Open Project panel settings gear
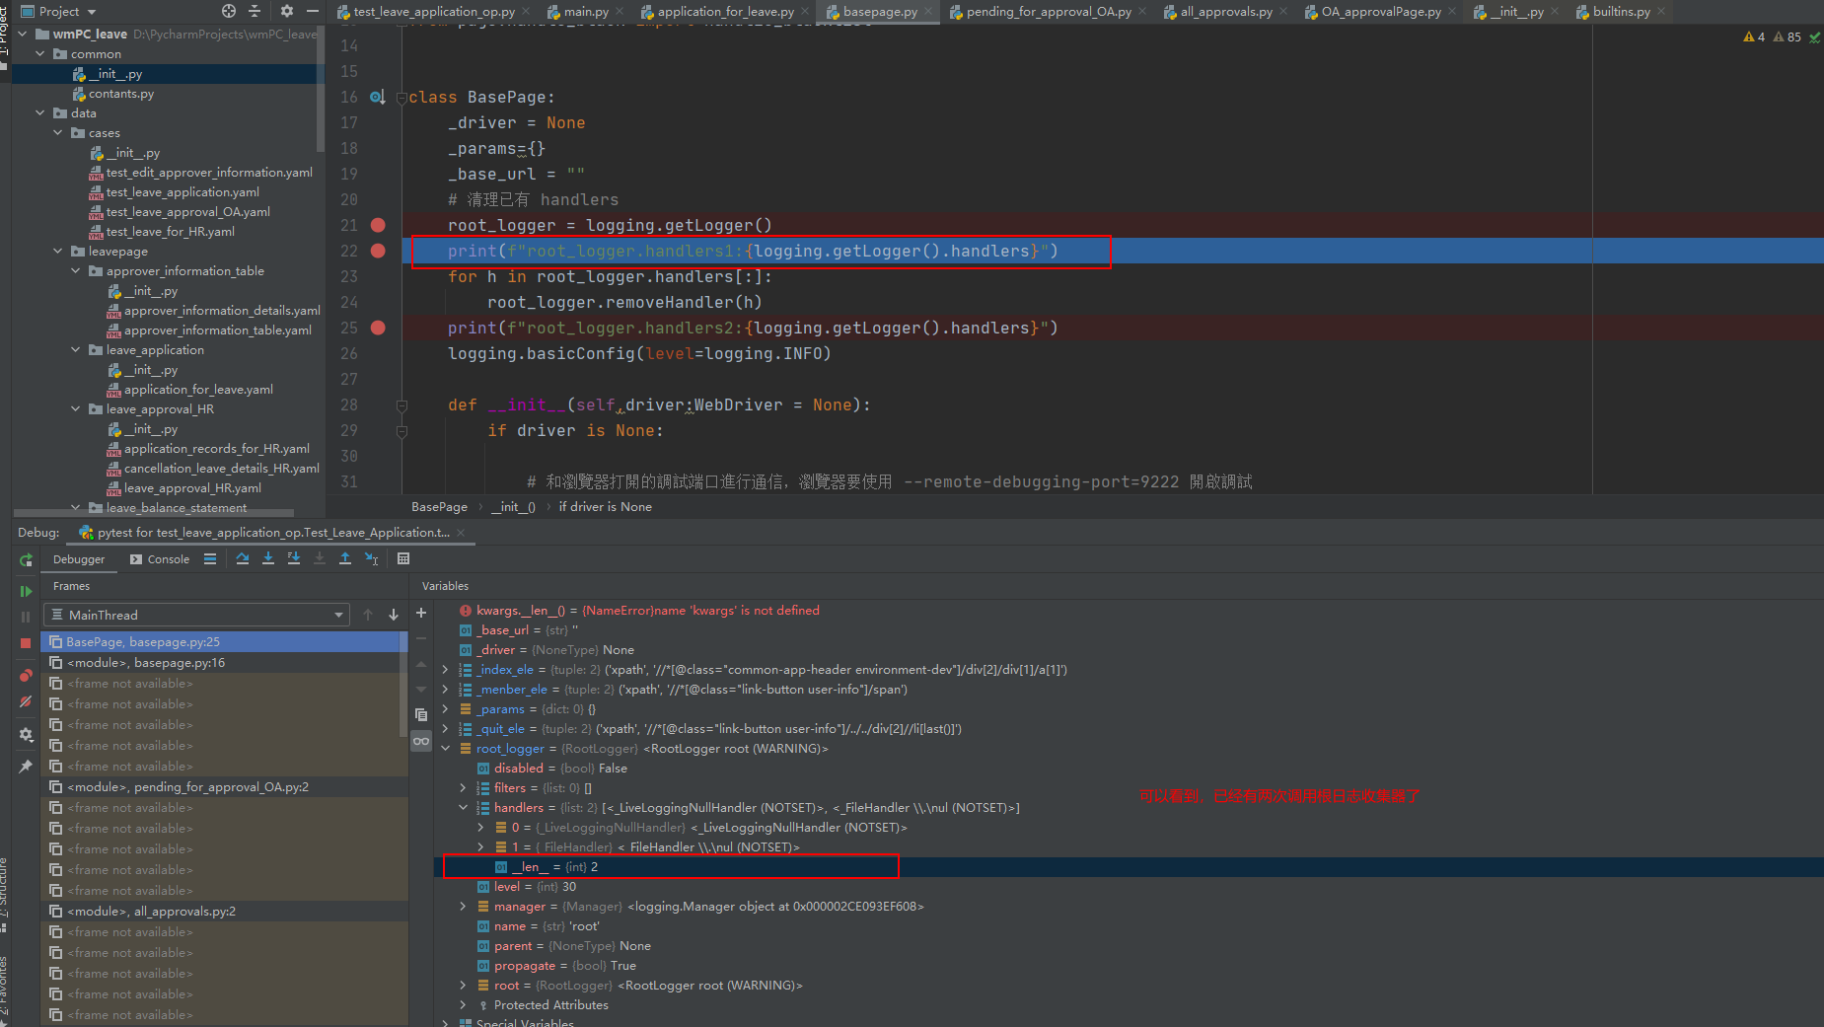 tap(287, 11)
